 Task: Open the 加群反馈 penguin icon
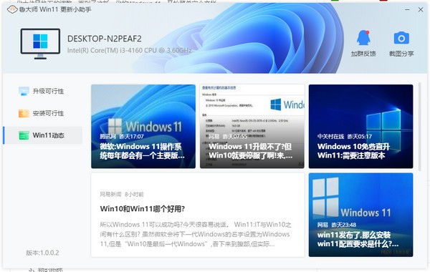pyautogui.click(x=363, y=38)
